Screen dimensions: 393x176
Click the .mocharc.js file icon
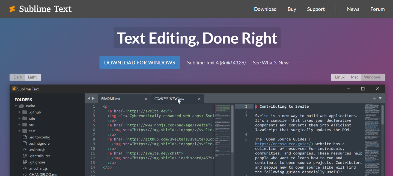click(x=25, y=168)
